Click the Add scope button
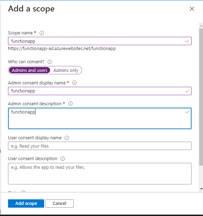 (x=26, y=203)
